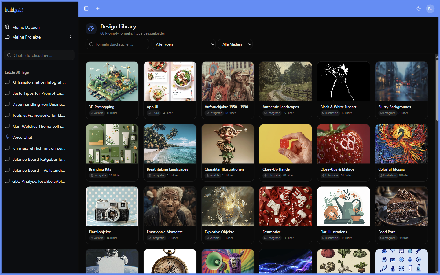This screenshot has width=440, height=275.
Task: Open the Authentic Landscapes thumbnail
Action: [x=286, y=81]
